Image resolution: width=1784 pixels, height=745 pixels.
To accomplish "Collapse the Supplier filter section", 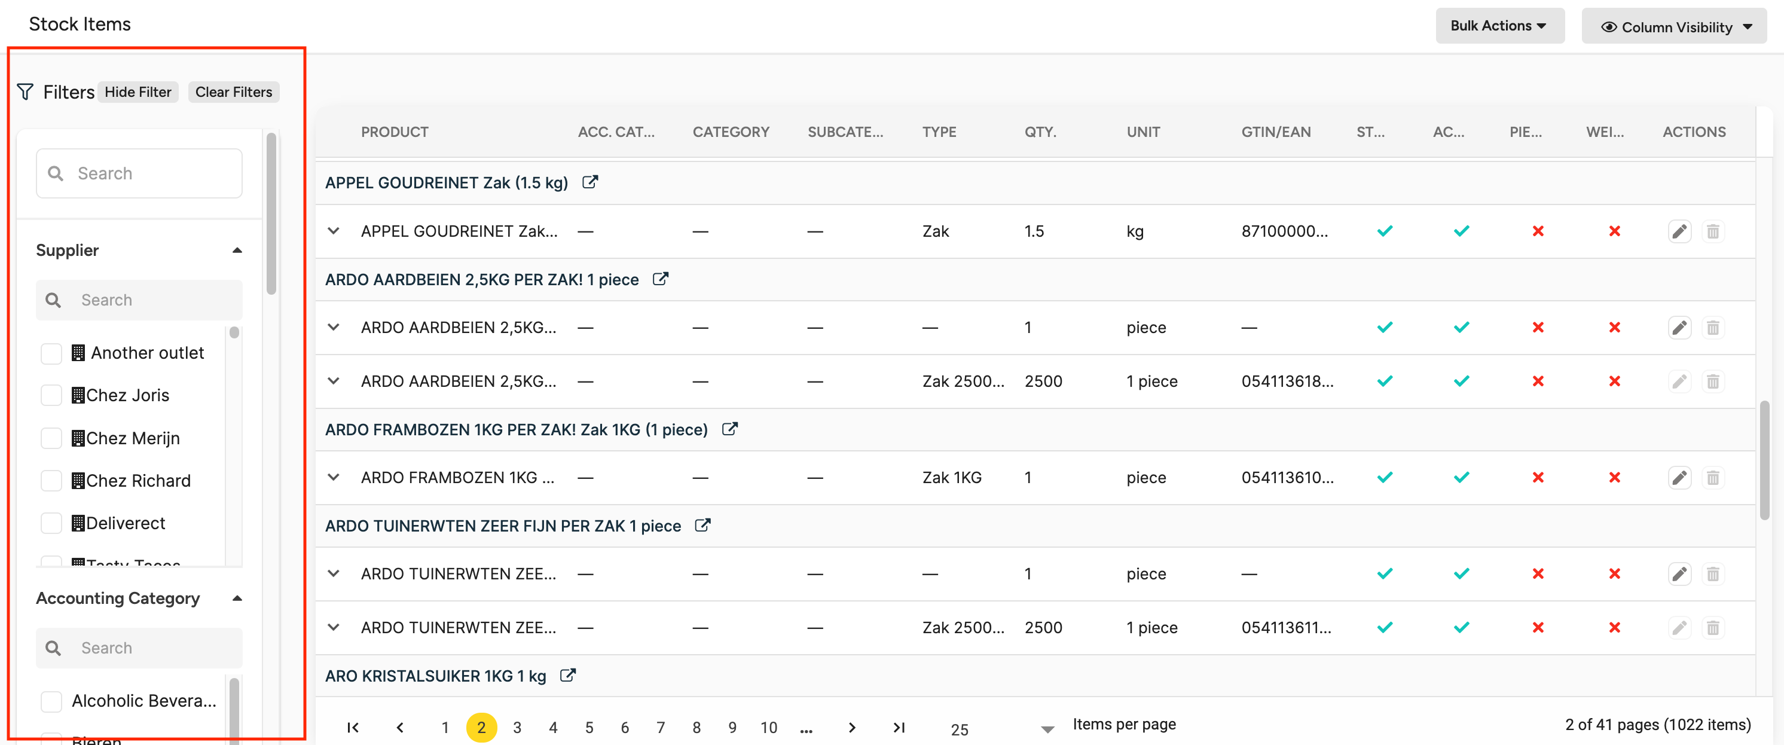I will pos(237,251).
